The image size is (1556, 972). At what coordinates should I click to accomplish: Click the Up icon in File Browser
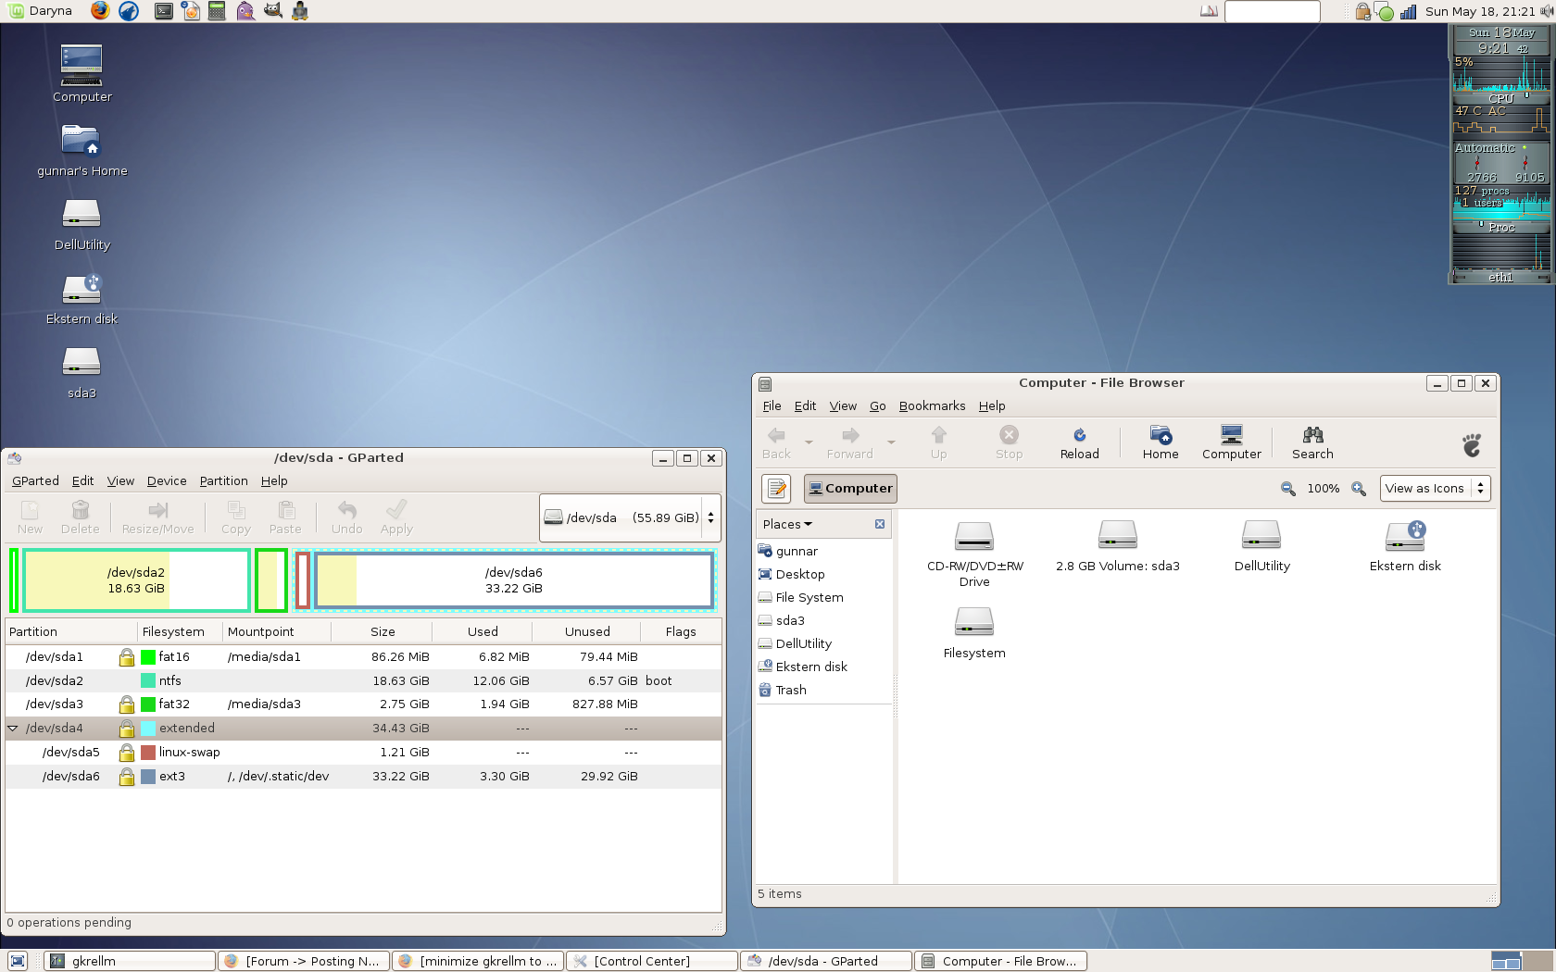pos(939,442)
